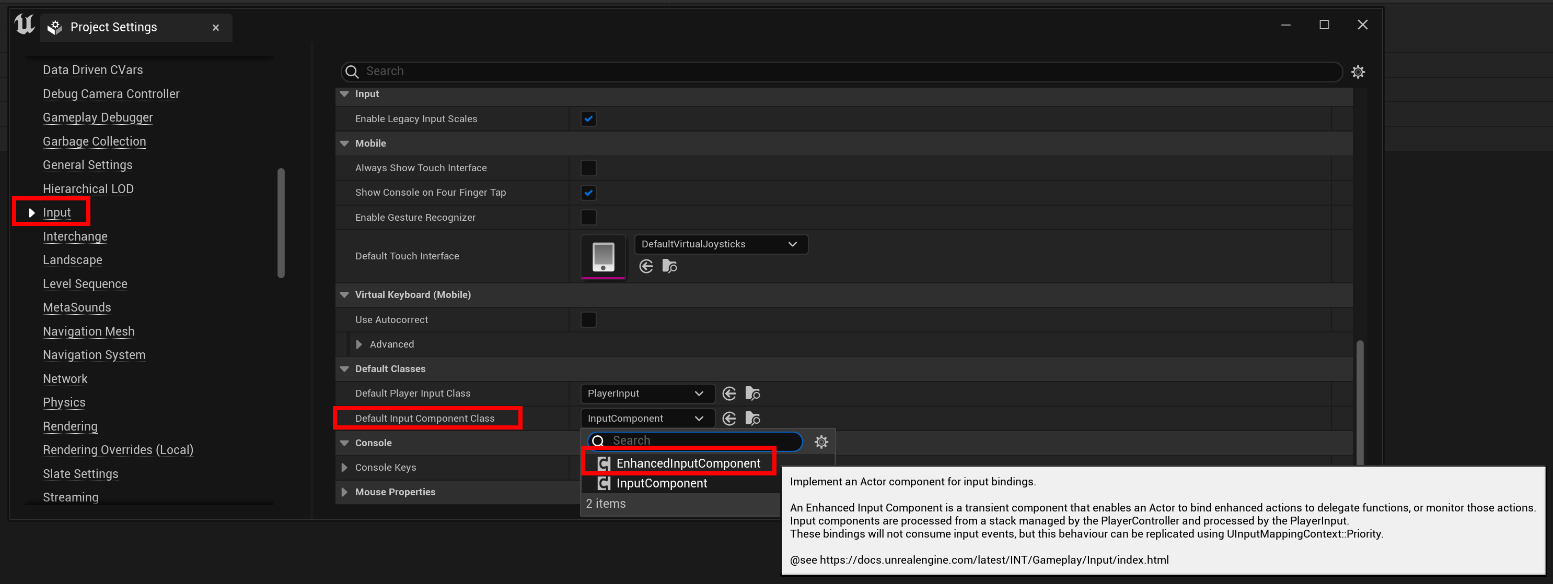Open Rendering Overrides (Local) settings
The width and height of the screenshot is (1553, 584).
118,450
